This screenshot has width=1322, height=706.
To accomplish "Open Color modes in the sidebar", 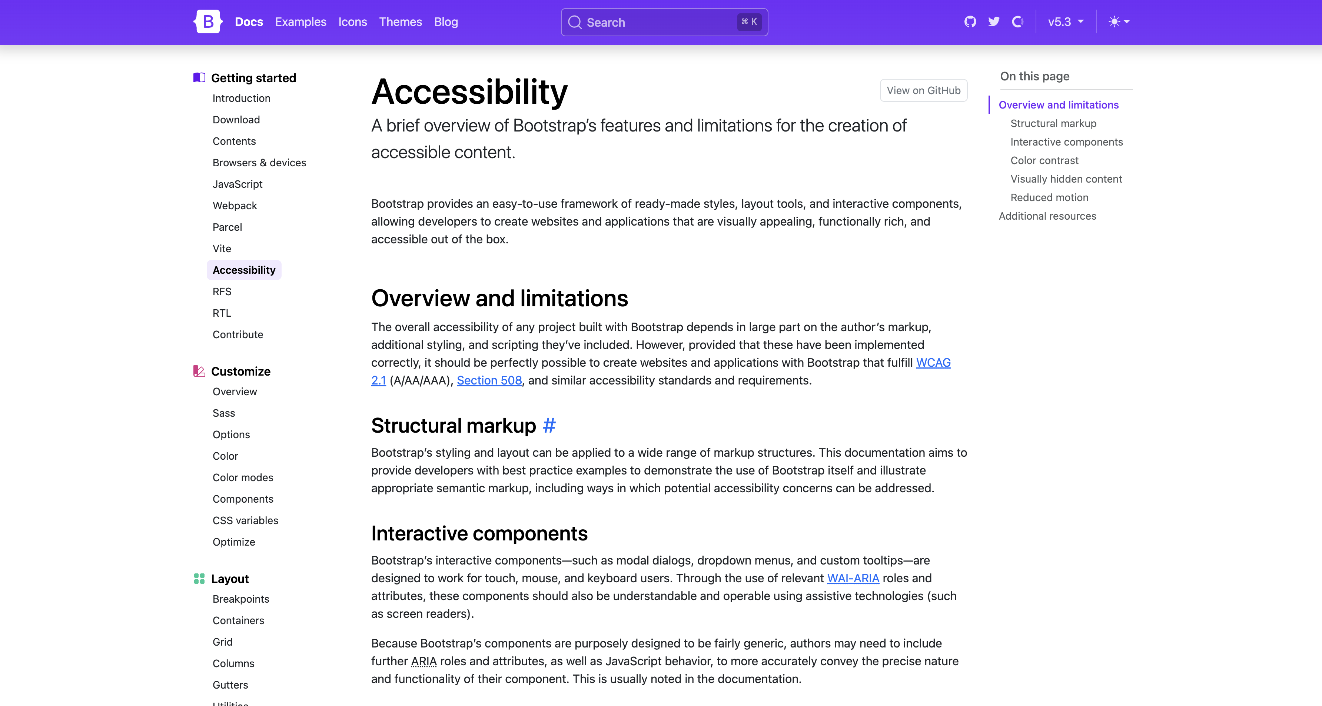I will (x=243, y=478).
